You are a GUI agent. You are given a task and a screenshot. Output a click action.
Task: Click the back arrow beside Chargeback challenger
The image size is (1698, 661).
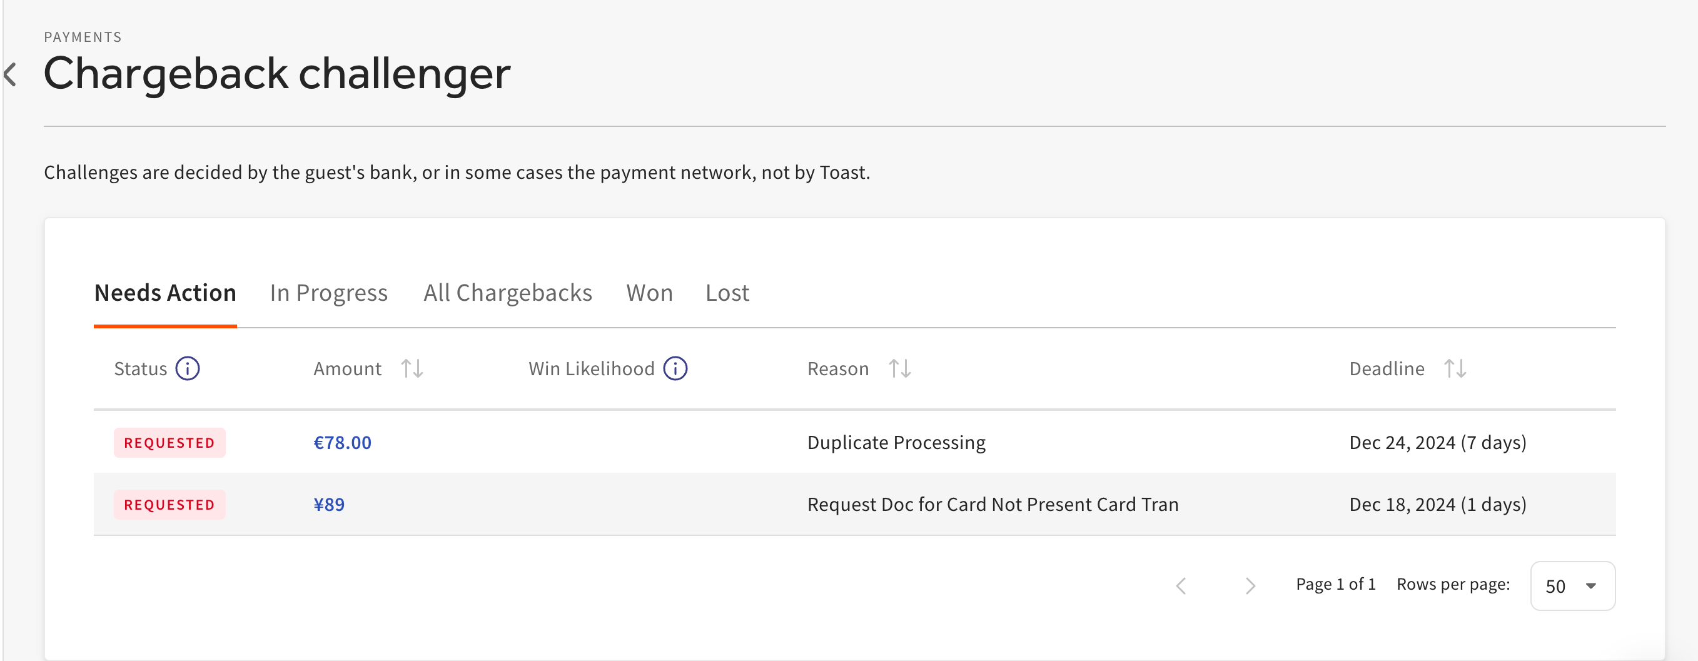tap(11, 74)
